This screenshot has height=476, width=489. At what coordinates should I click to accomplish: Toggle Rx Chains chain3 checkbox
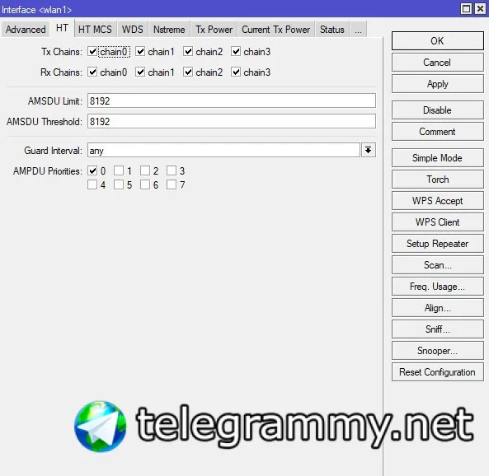[236, 72]
